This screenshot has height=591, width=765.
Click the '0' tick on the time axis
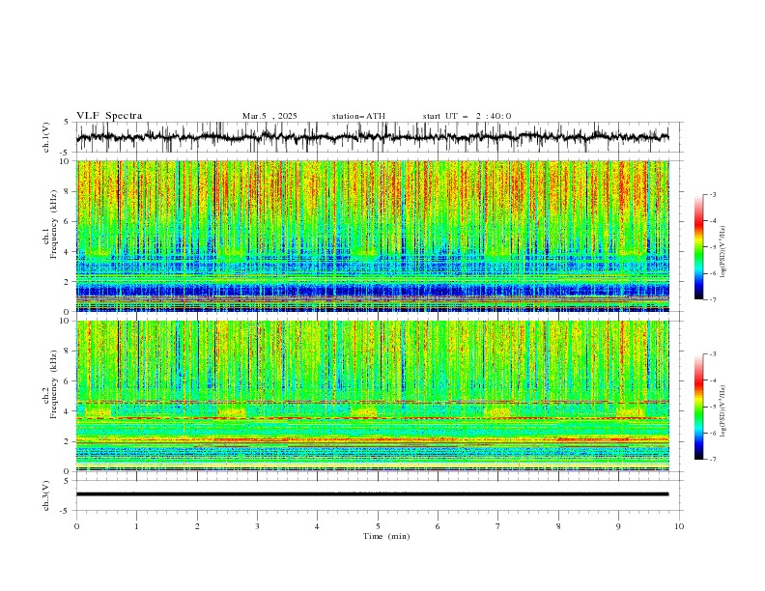click(x=76, y=526)
